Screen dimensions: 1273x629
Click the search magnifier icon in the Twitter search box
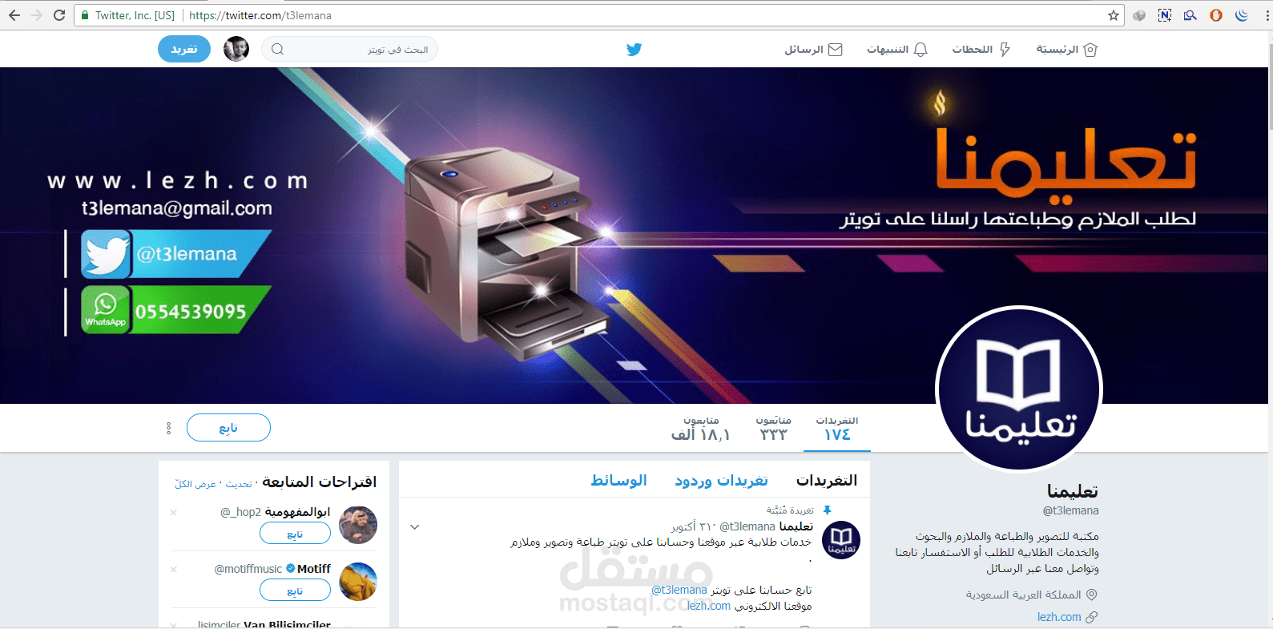(277, 50)
